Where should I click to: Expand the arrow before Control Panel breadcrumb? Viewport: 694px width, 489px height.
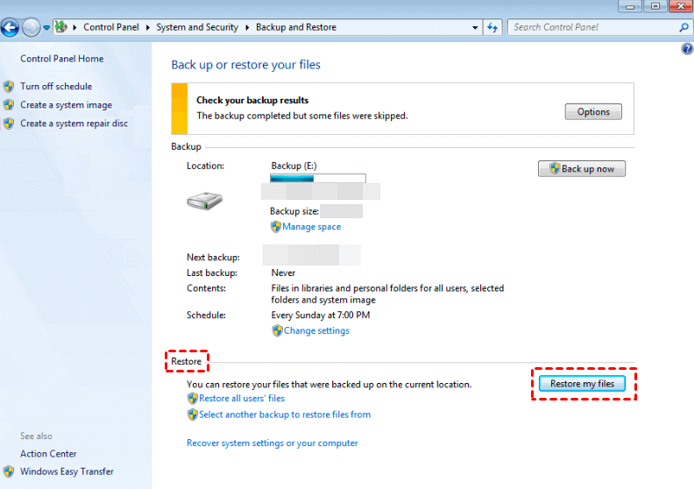(x=74, y=27)
